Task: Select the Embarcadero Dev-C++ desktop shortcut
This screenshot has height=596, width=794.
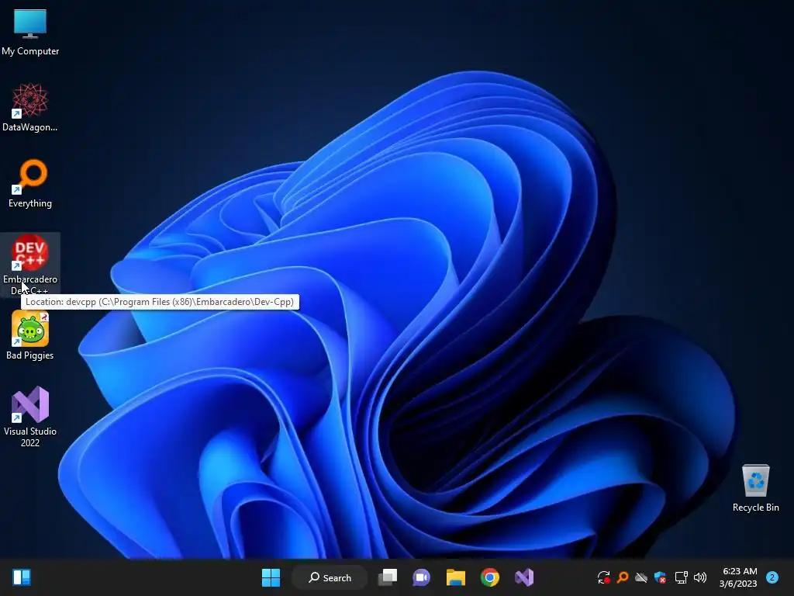Action: coord(30,265)
